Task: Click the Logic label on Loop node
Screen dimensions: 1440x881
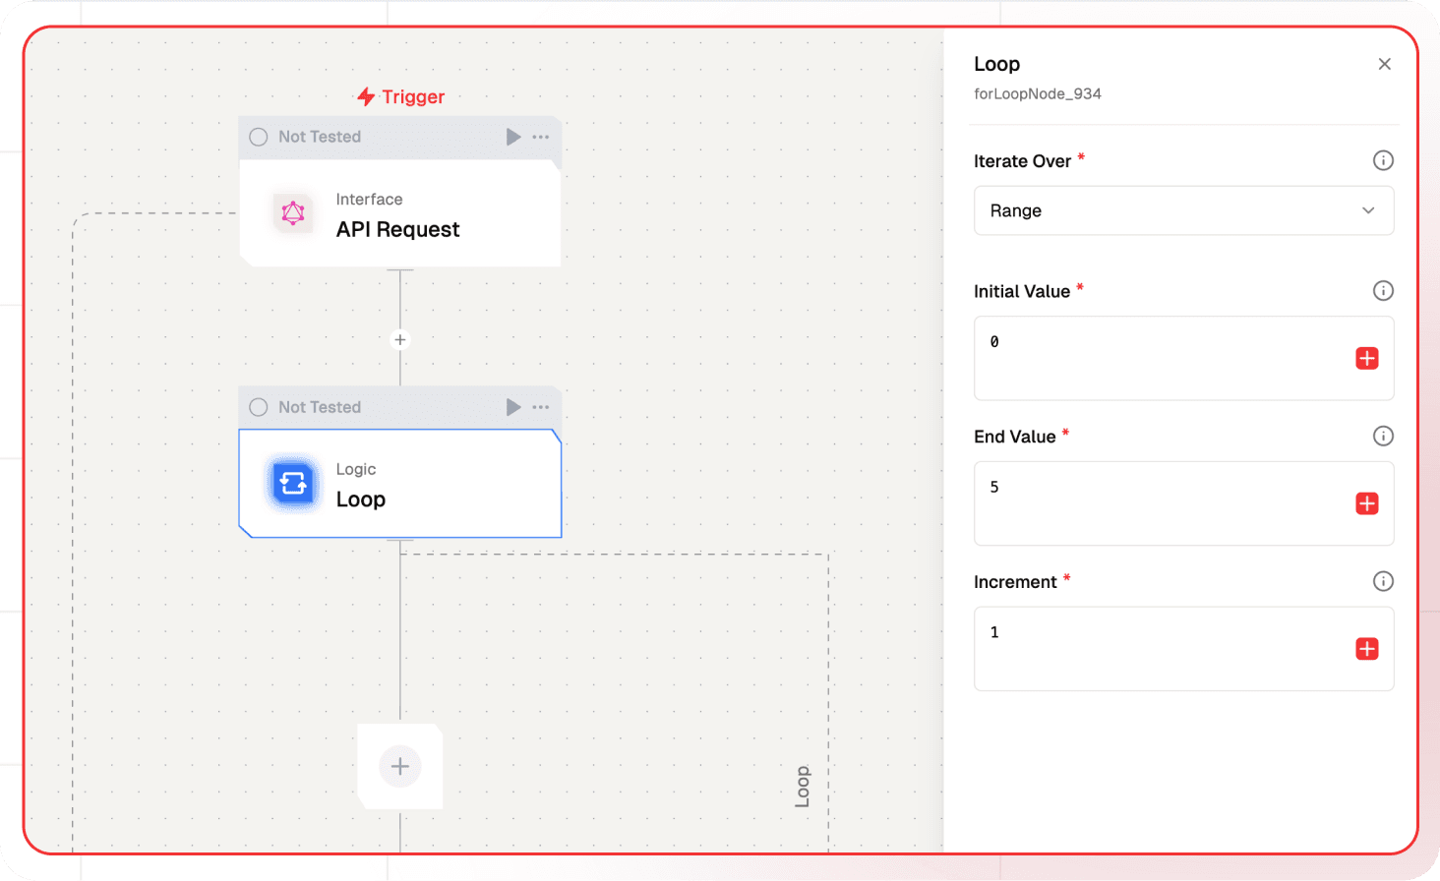Action: pyautogui.click(x=356, y=469)
